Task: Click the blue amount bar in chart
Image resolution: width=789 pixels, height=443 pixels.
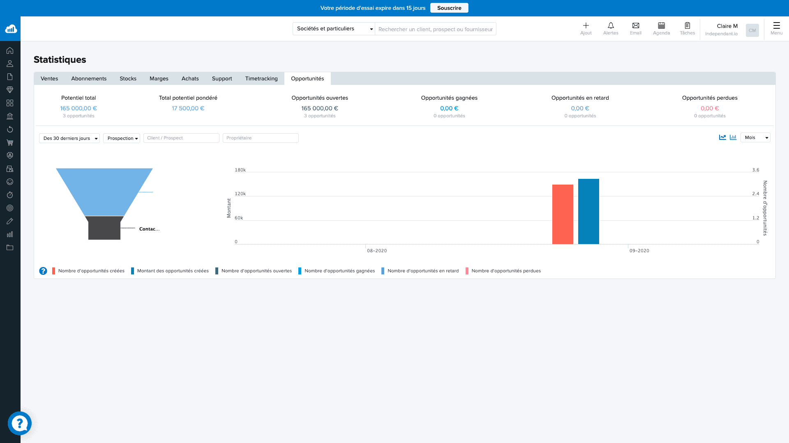Action: (x=588, y=211)
